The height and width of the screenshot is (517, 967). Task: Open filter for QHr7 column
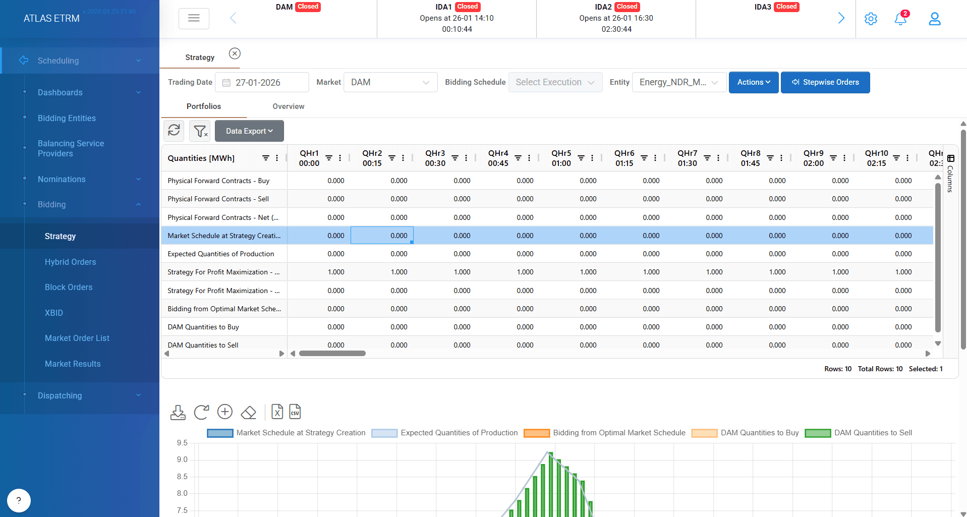tap(707, 158)
